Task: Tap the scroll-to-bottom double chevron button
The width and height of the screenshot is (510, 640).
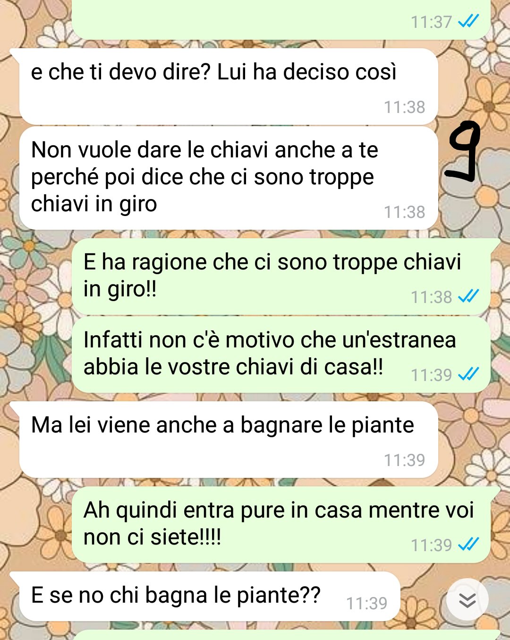Action: tap(467, 600)
